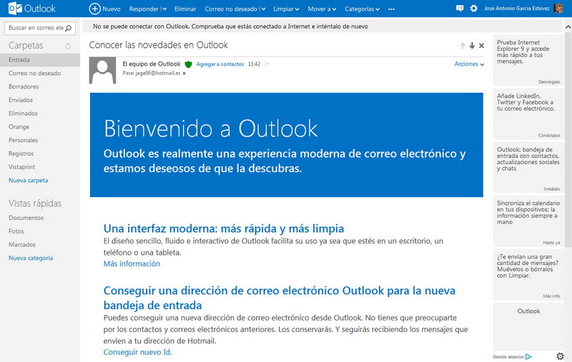Click the Vistas rápidas heading
Viewport: 572px width, 362px height.
[x=35, y=203]
